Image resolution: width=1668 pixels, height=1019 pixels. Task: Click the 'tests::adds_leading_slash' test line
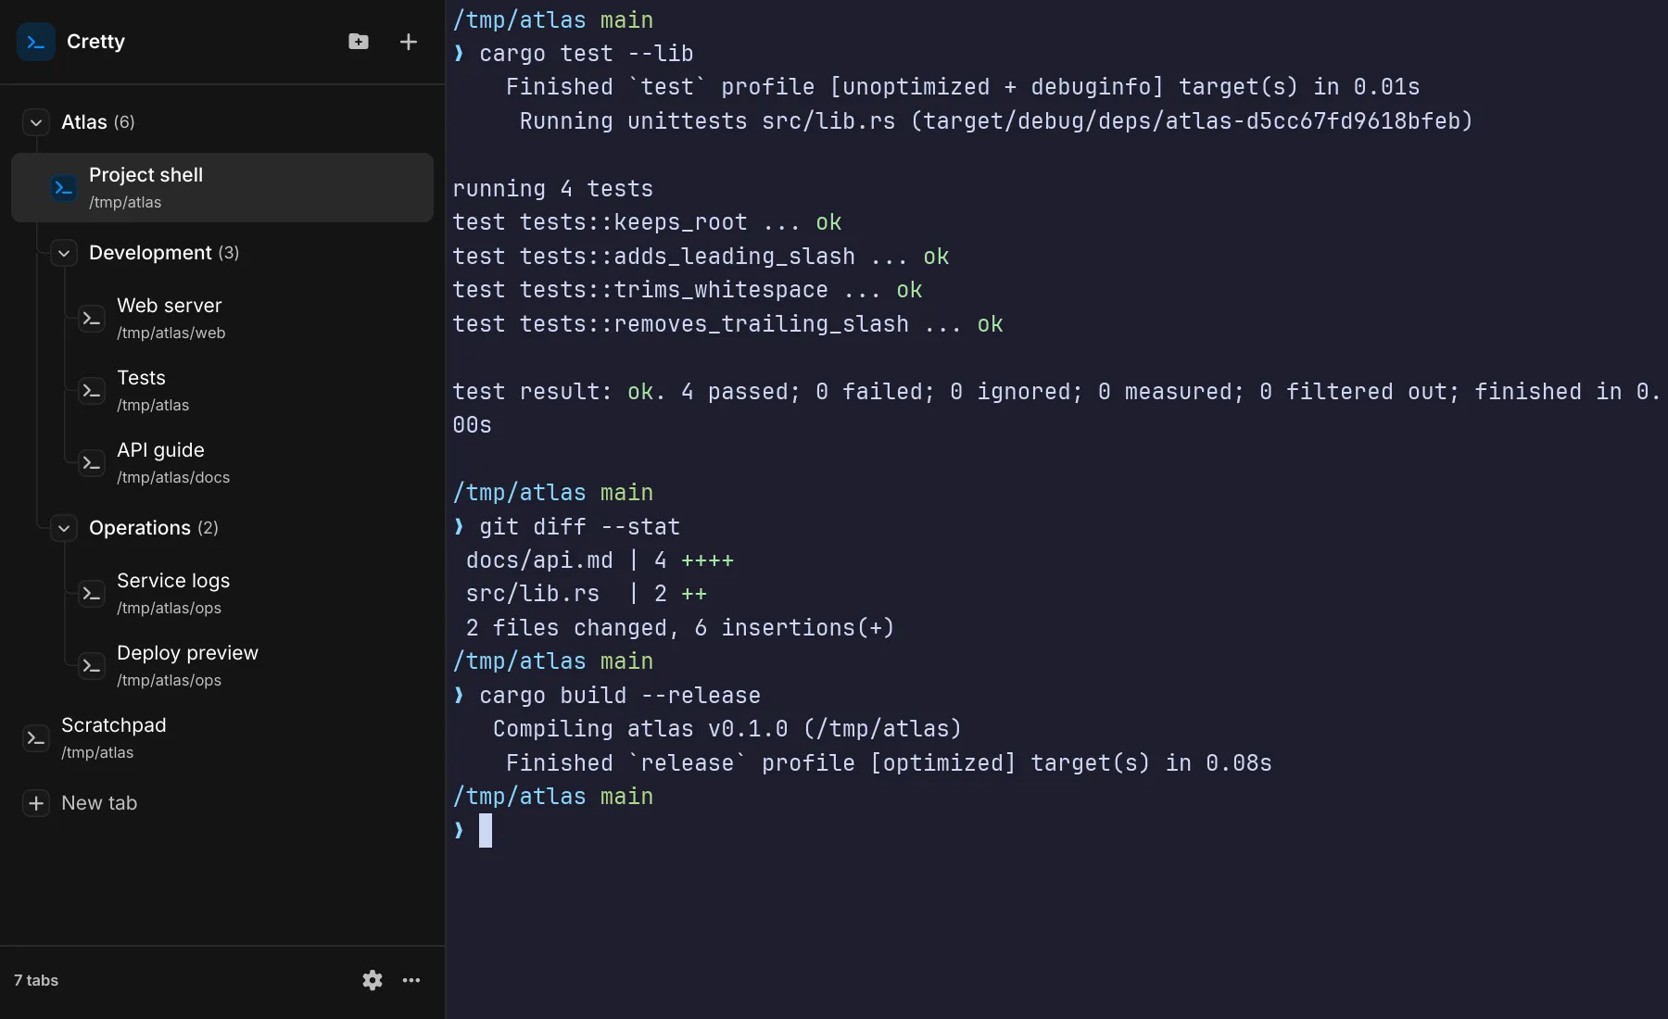coord(701,257)
